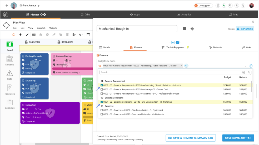259x145 pixels.
Task: Open the Widgets menu
Action: [x=53, y=28]
